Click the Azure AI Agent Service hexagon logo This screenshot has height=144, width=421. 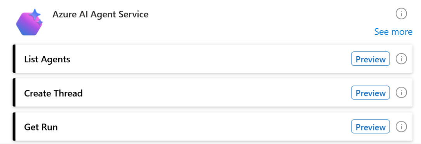click(x=29, y=22)
